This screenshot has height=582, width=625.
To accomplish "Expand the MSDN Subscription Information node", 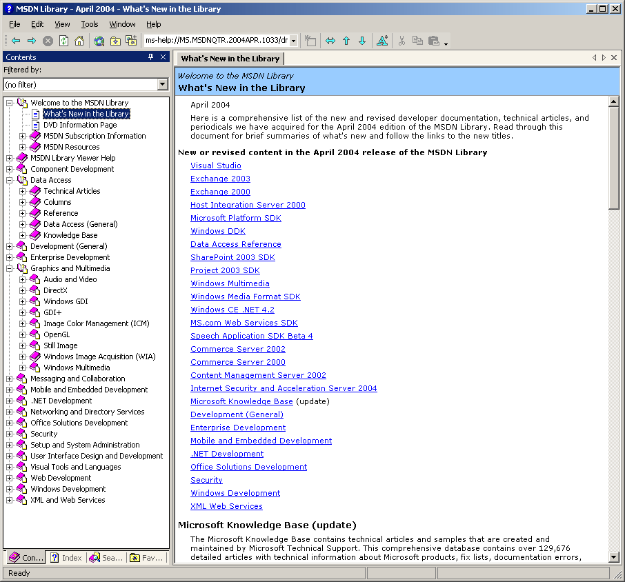I will click(22, 136).
